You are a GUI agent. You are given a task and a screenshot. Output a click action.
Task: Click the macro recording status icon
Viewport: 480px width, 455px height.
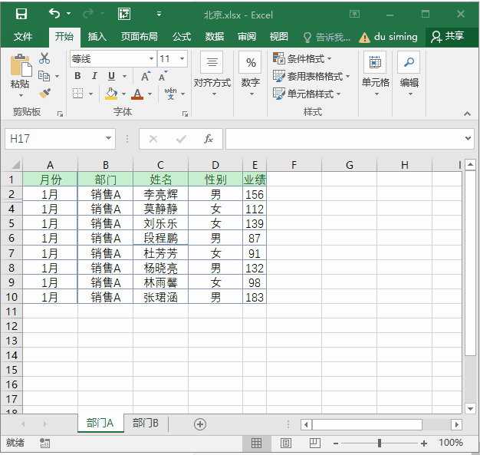click(x=44, y=443)
